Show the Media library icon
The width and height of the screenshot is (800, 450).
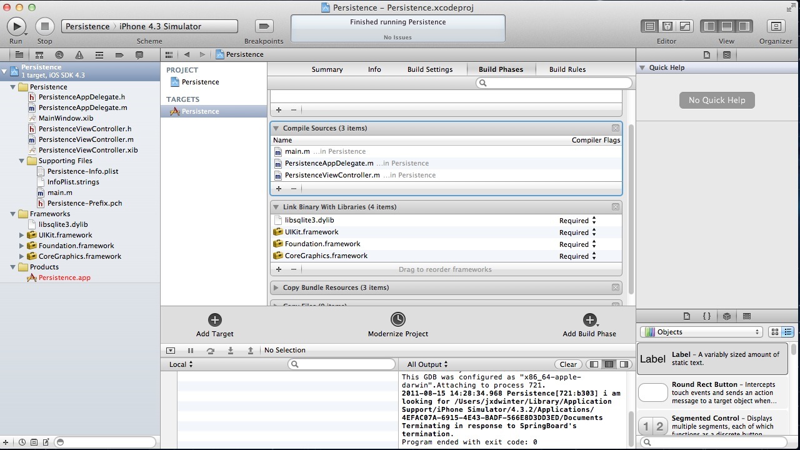747,316
